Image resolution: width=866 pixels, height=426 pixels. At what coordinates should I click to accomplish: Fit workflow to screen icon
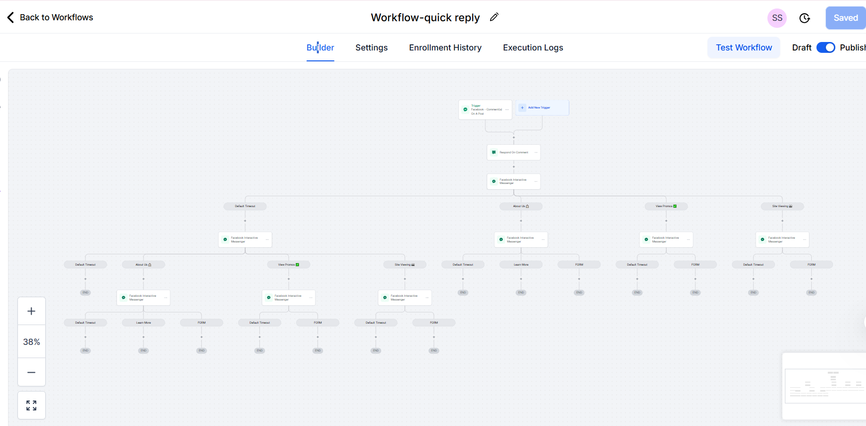(32, 405)
